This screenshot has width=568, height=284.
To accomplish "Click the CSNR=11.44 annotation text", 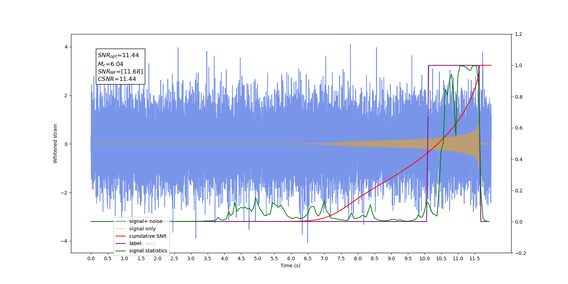I will [x=117, y=79].
